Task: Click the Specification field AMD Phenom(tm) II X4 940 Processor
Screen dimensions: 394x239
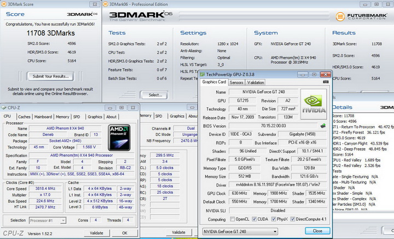Action: [82, 156]
